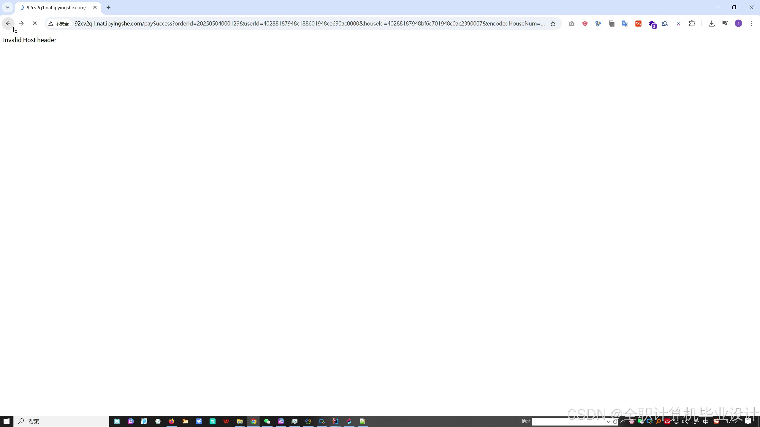Open the Chrome three-dot menu
Image resolution: width=760 pixels, height=427 pixels.
(752, 23)
